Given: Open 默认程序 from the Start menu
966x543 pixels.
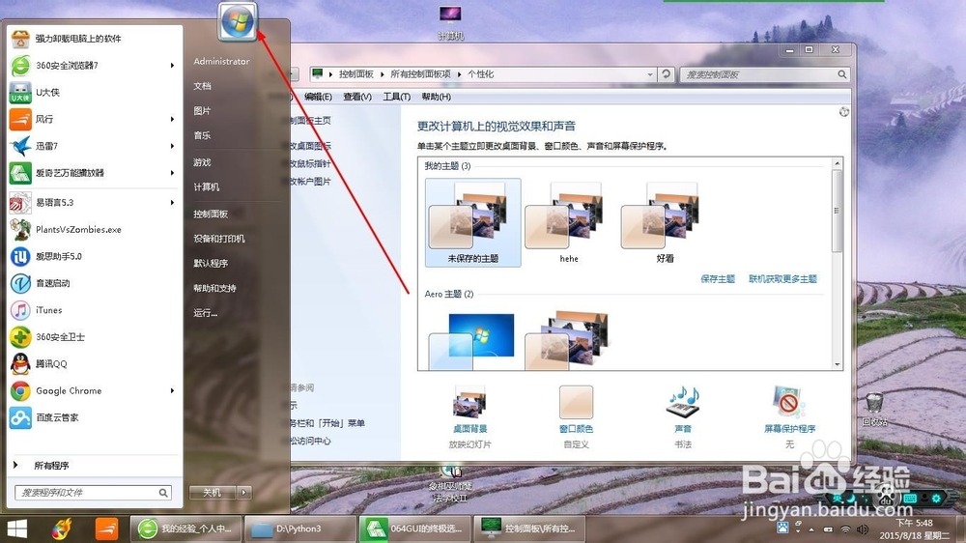Looking at the screenshot, I should click(211, 263).
